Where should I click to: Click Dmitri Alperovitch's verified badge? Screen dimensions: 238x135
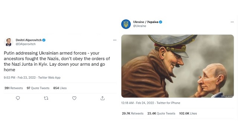click(x=44, y=40)
